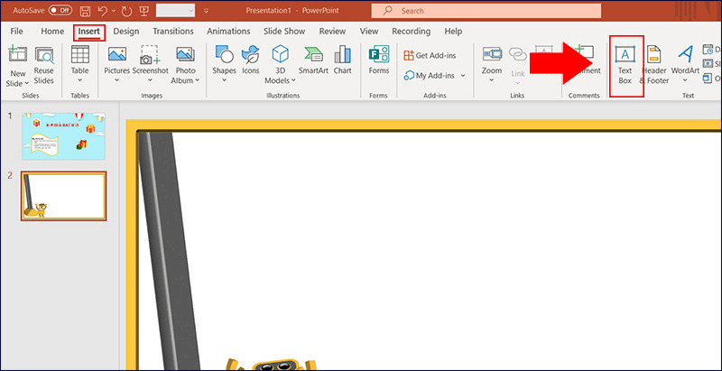722x371 pixels.
Task: Click the Undo arrow icon
Action: 103,10
